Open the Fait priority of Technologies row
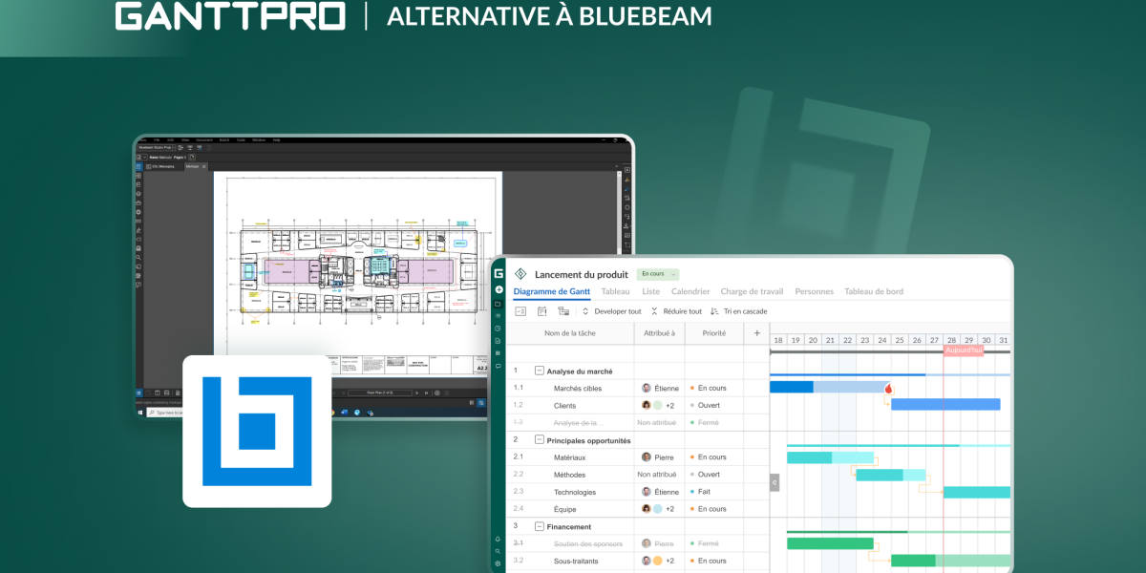The height and width of the screenshot is (573, 1146). 700,492
